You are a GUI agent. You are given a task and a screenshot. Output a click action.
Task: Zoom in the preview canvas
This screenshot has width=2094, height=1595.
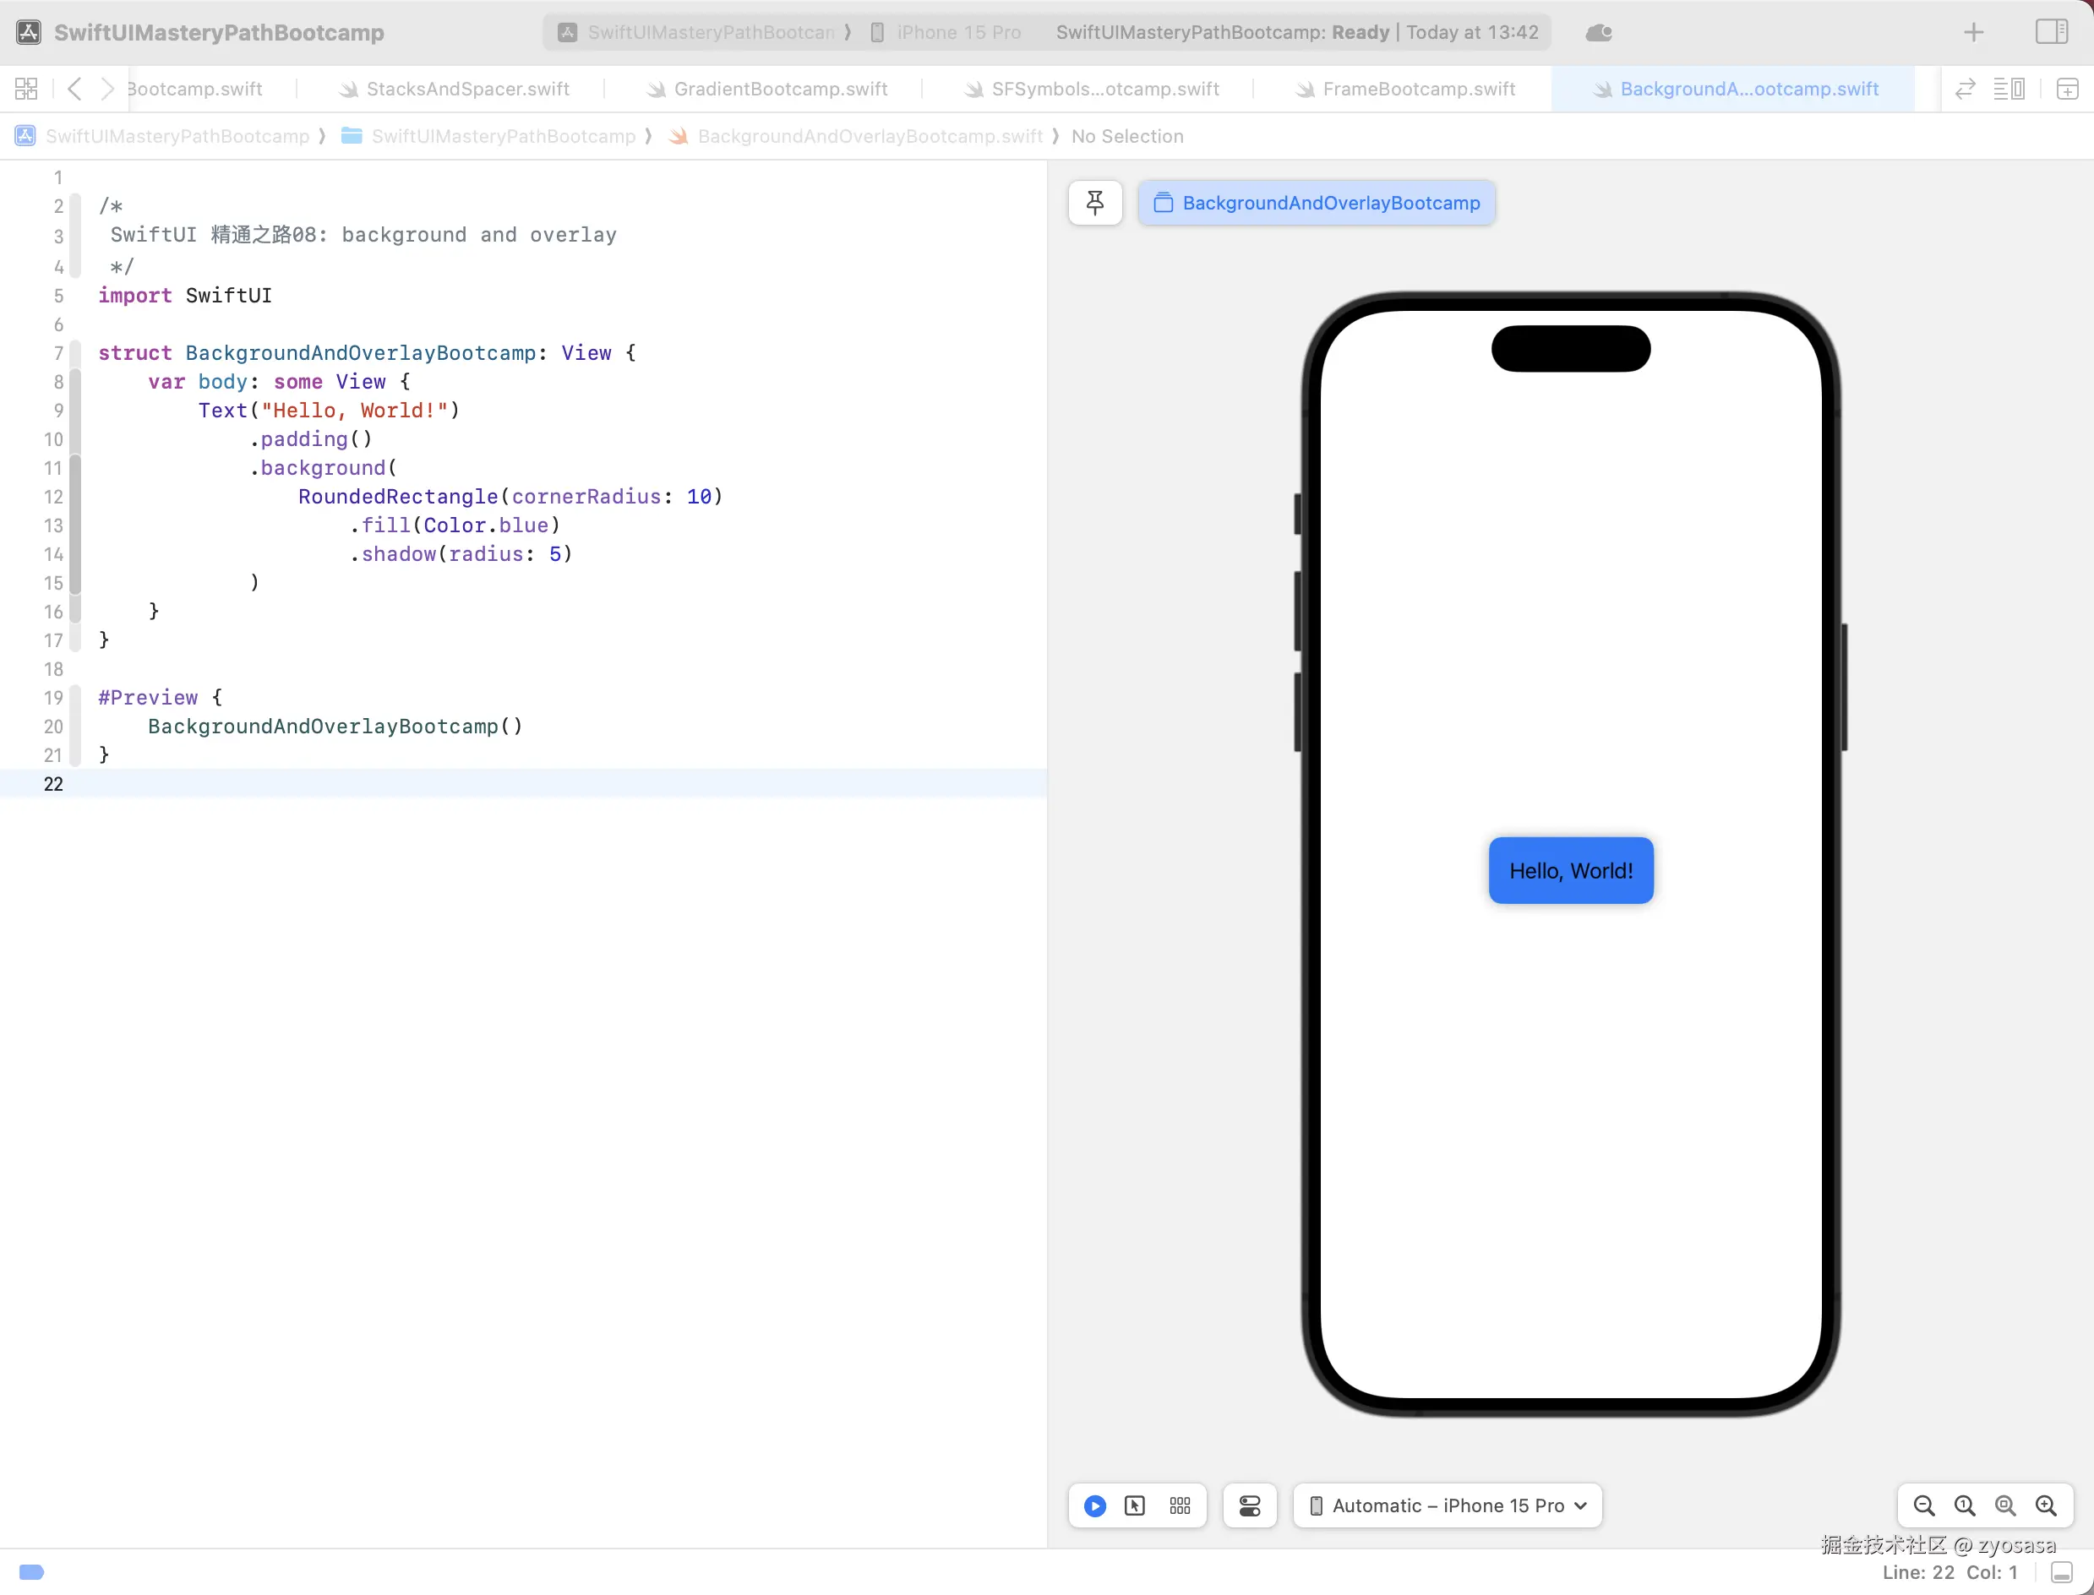(2047, 1505)
